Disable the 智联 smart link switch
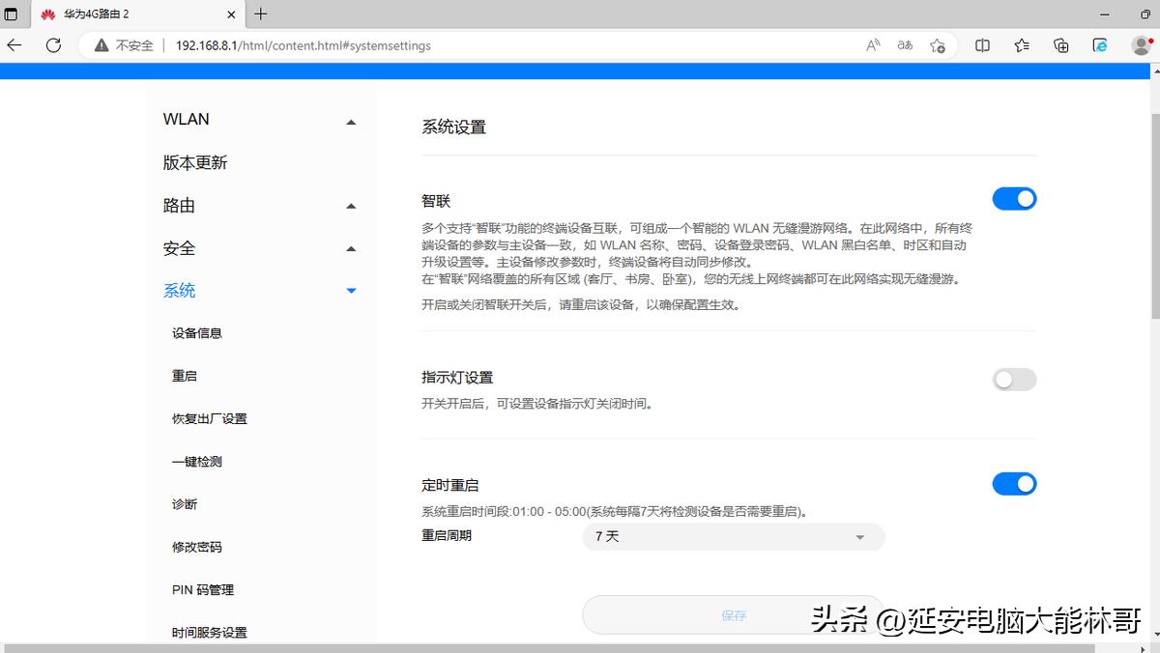The image size is (1160, 653). [1013, 198]
